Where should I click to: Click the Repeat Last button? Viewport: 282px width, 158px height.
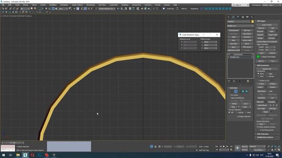click(x=267, y=69)
